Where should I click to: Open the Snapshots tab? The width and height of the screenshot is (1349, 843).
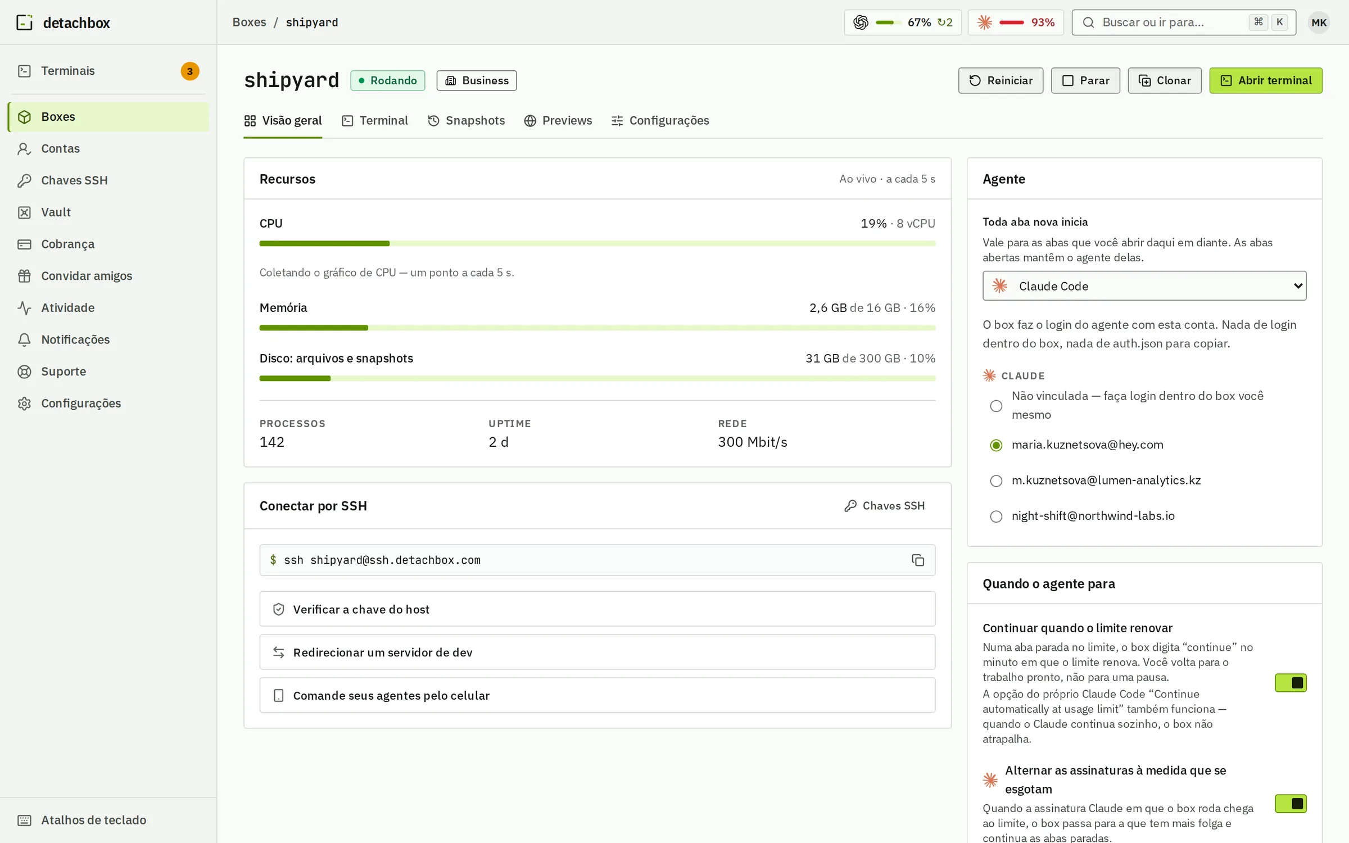click(x=467, y=121)
